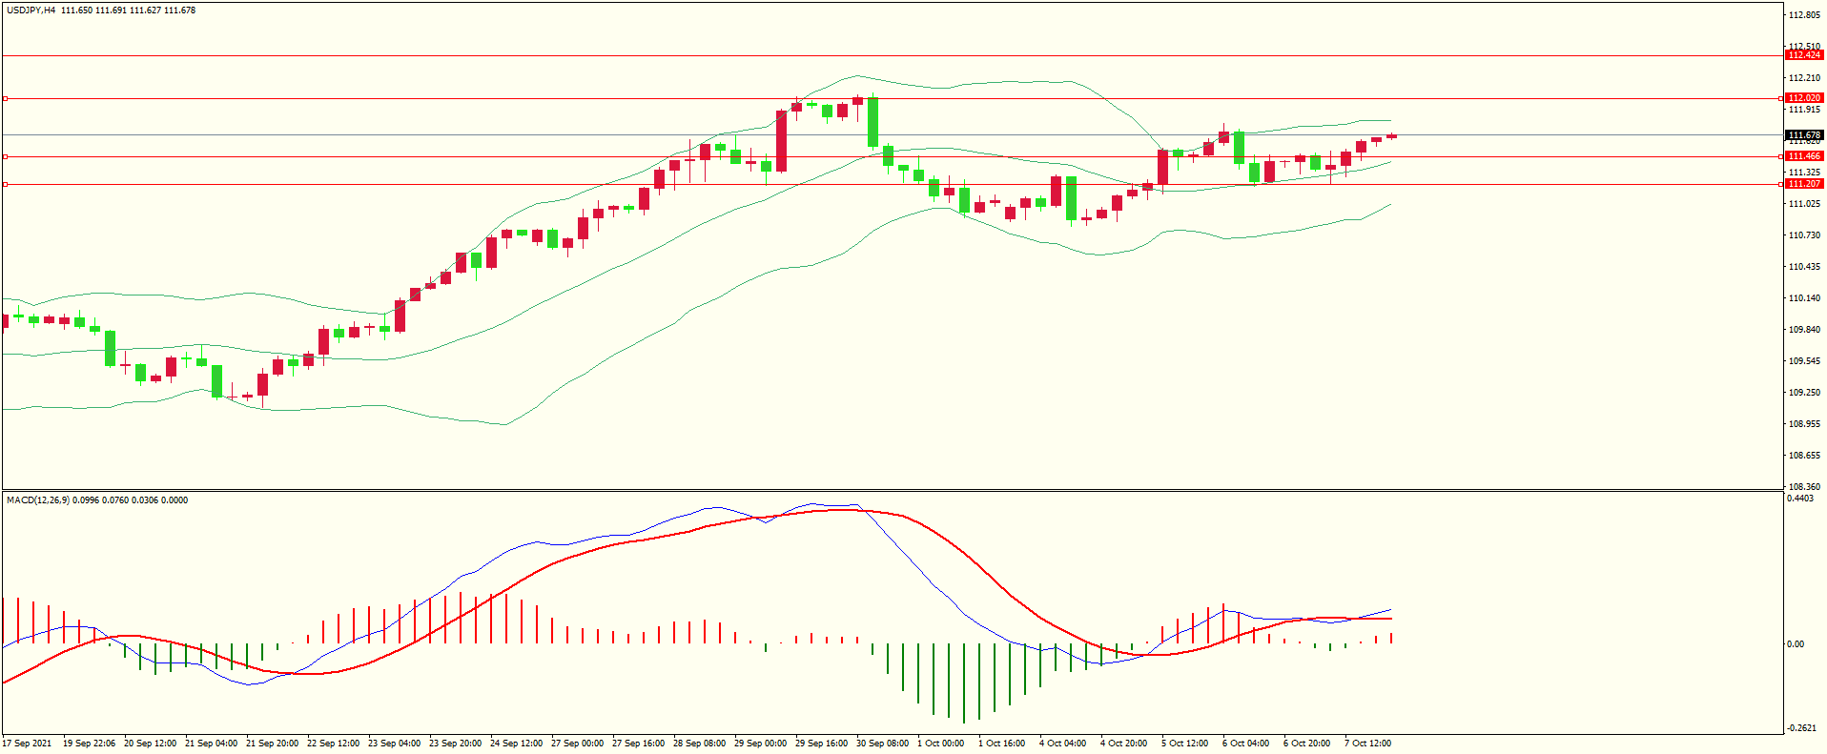Click the 17 Sep 2021 time axis label
1827x754 pixels.
28,744
